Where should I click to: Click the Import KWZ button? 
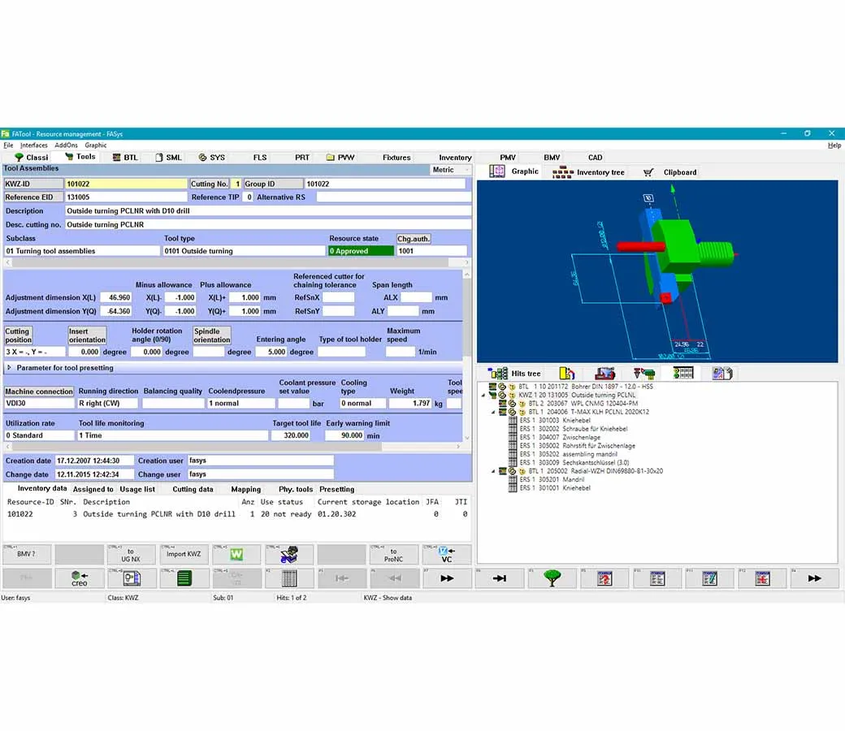coord(184,555)
